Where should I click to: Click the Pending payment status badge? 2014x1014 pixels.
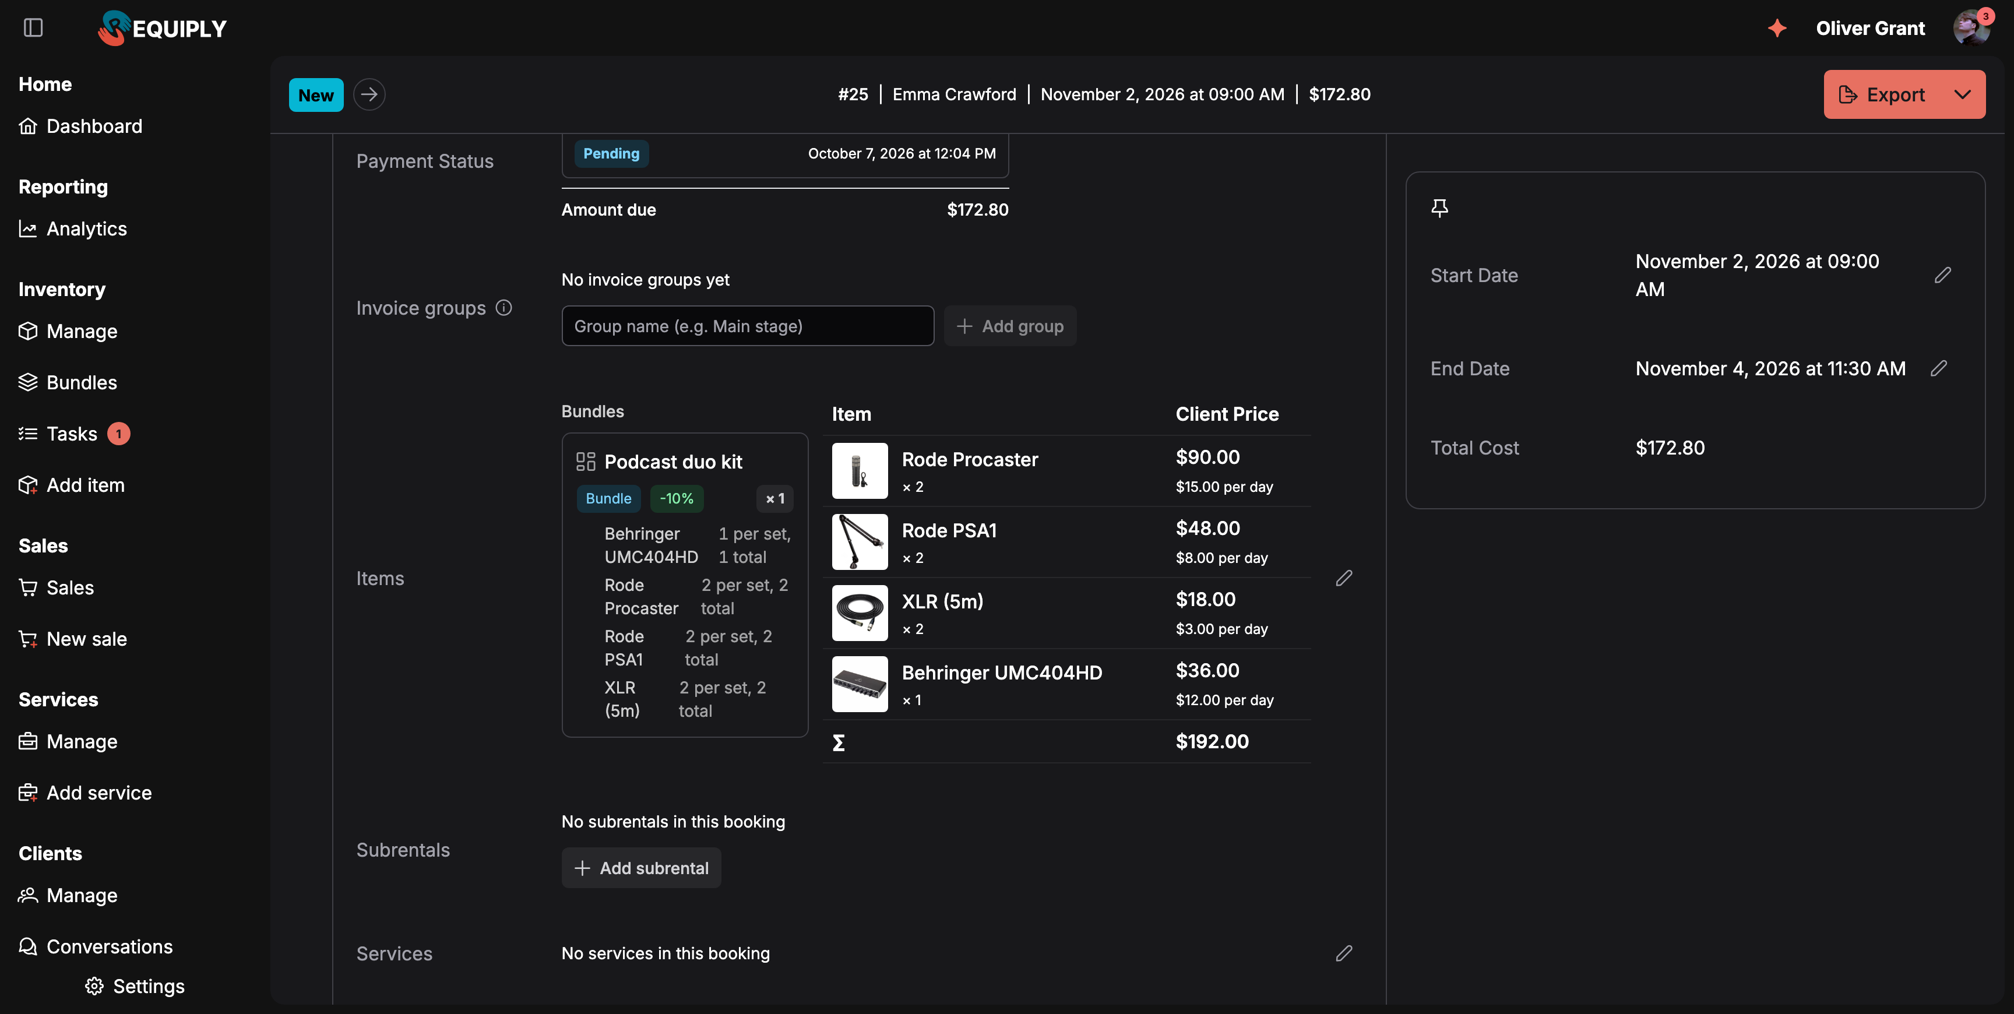pyautogui.click(x=611, y=153)
